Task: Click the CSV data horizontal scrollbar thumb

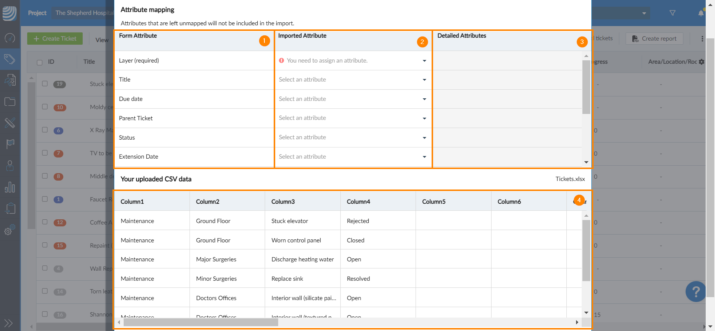Action: (201, 322)
